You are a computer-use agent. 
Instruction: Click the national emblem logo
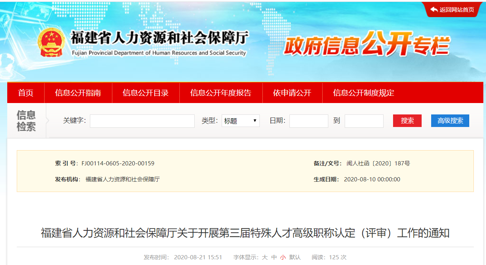(x=51, y=42)
